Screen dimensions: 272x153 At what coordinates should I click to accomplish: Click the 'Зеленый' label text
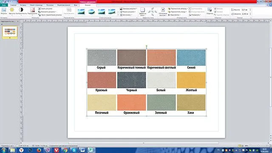tap(161, 113)
